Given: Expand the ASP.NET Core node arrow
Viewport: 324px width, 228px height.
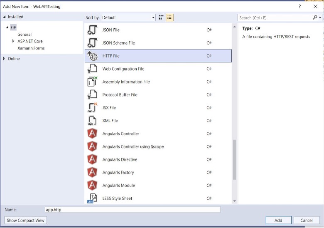Looking at the screenshot, I should (13, 41).
